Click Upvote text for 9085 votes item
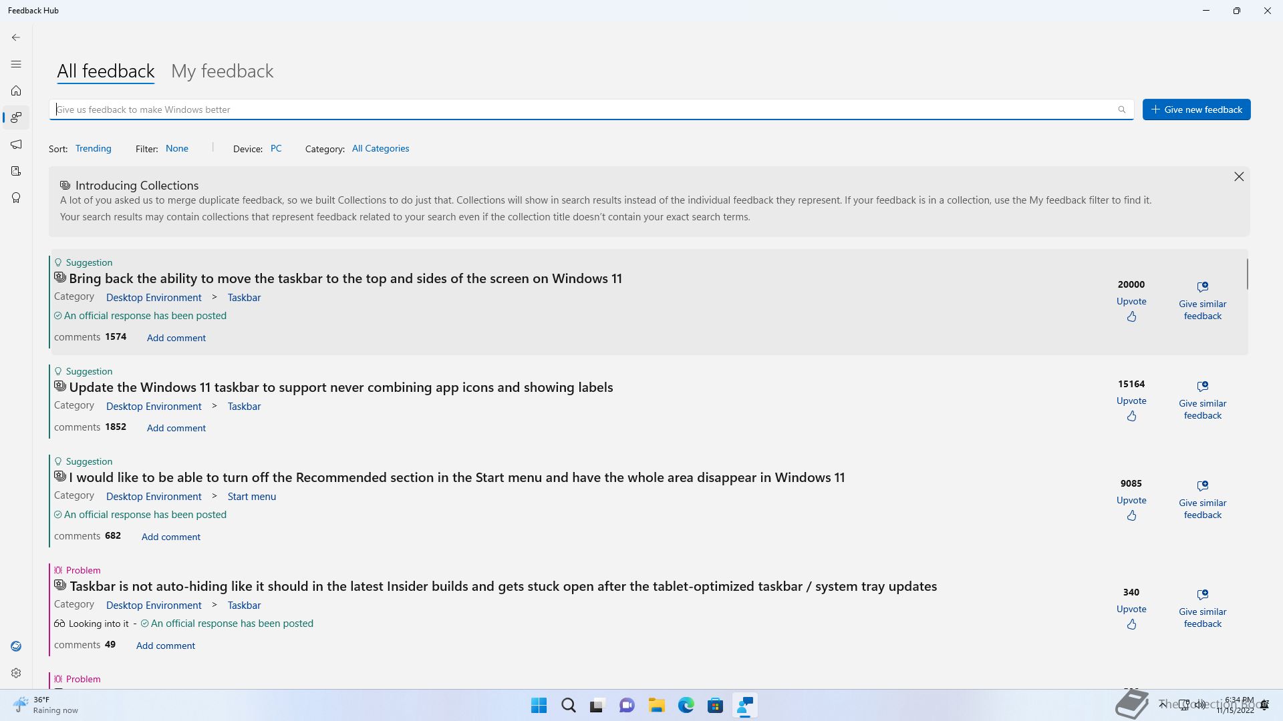Screen dimensions: 1283x721 tap(1131, 500)
